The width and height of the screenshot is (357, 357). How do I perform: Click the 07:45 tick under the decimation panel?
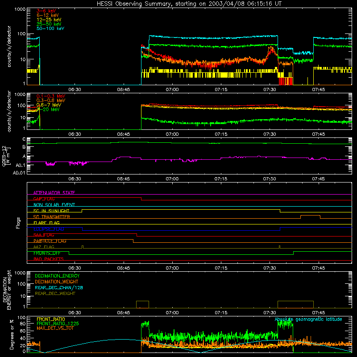318,313
